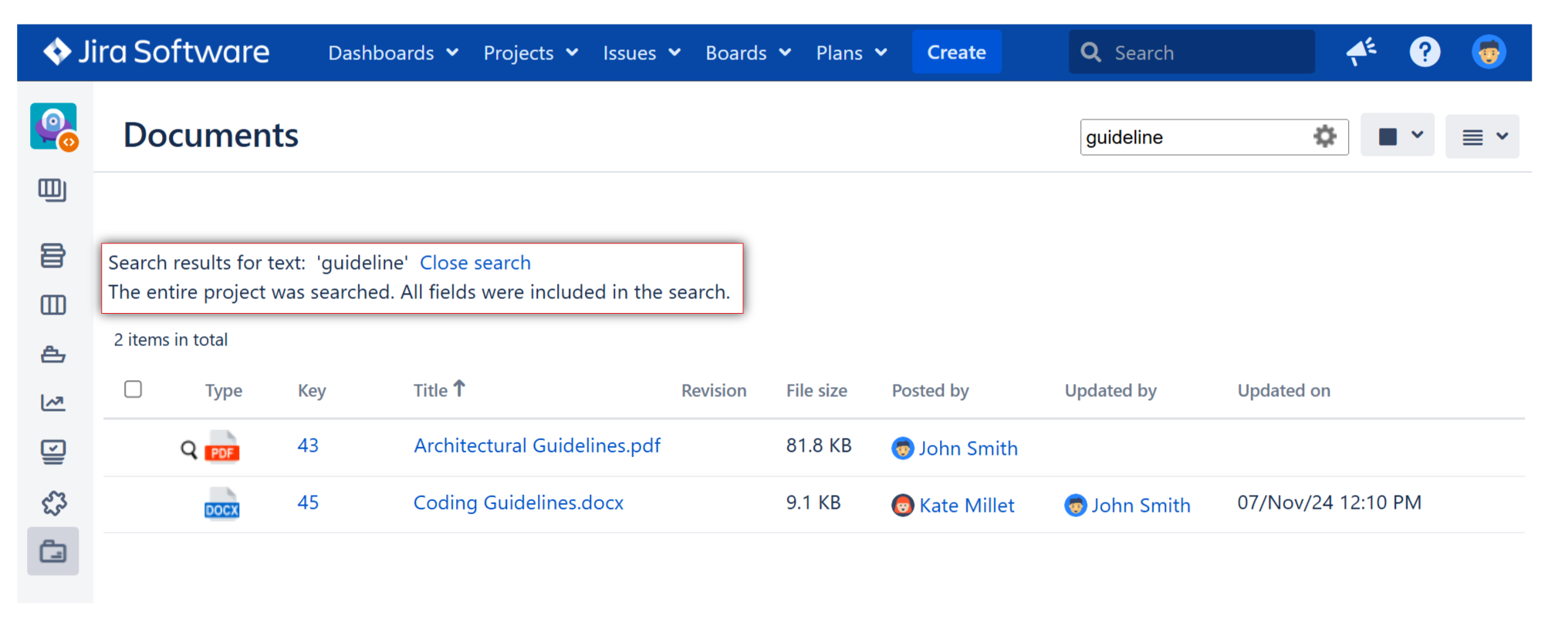Image resolution: width=1548 pixels, height=629 pixels.
Task: Open John Smith profile in Updated by
Action: coord(1141,505)
